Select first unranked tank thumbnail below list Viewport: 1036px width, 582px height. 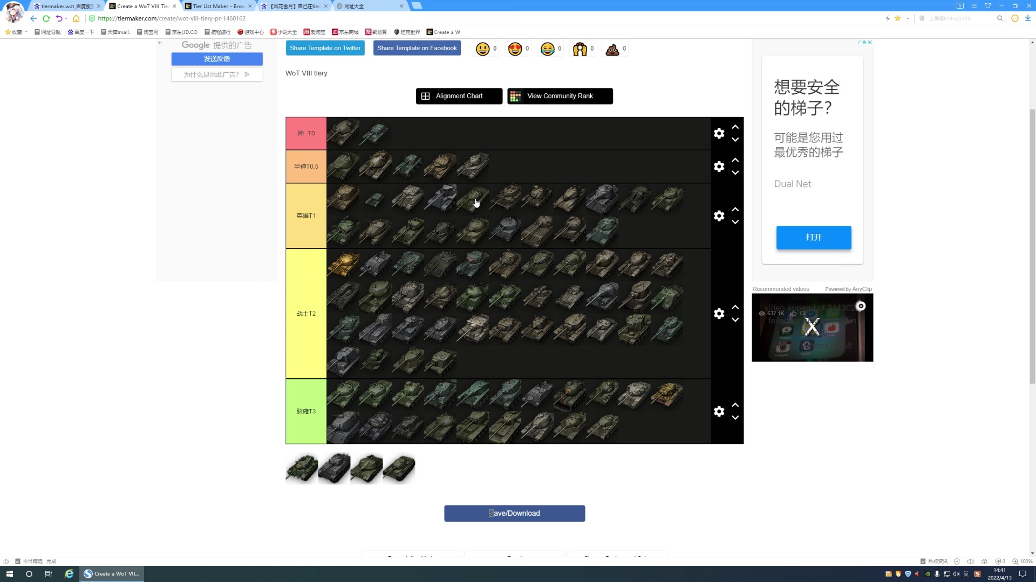pyautogui.click(x=302, y=468)
